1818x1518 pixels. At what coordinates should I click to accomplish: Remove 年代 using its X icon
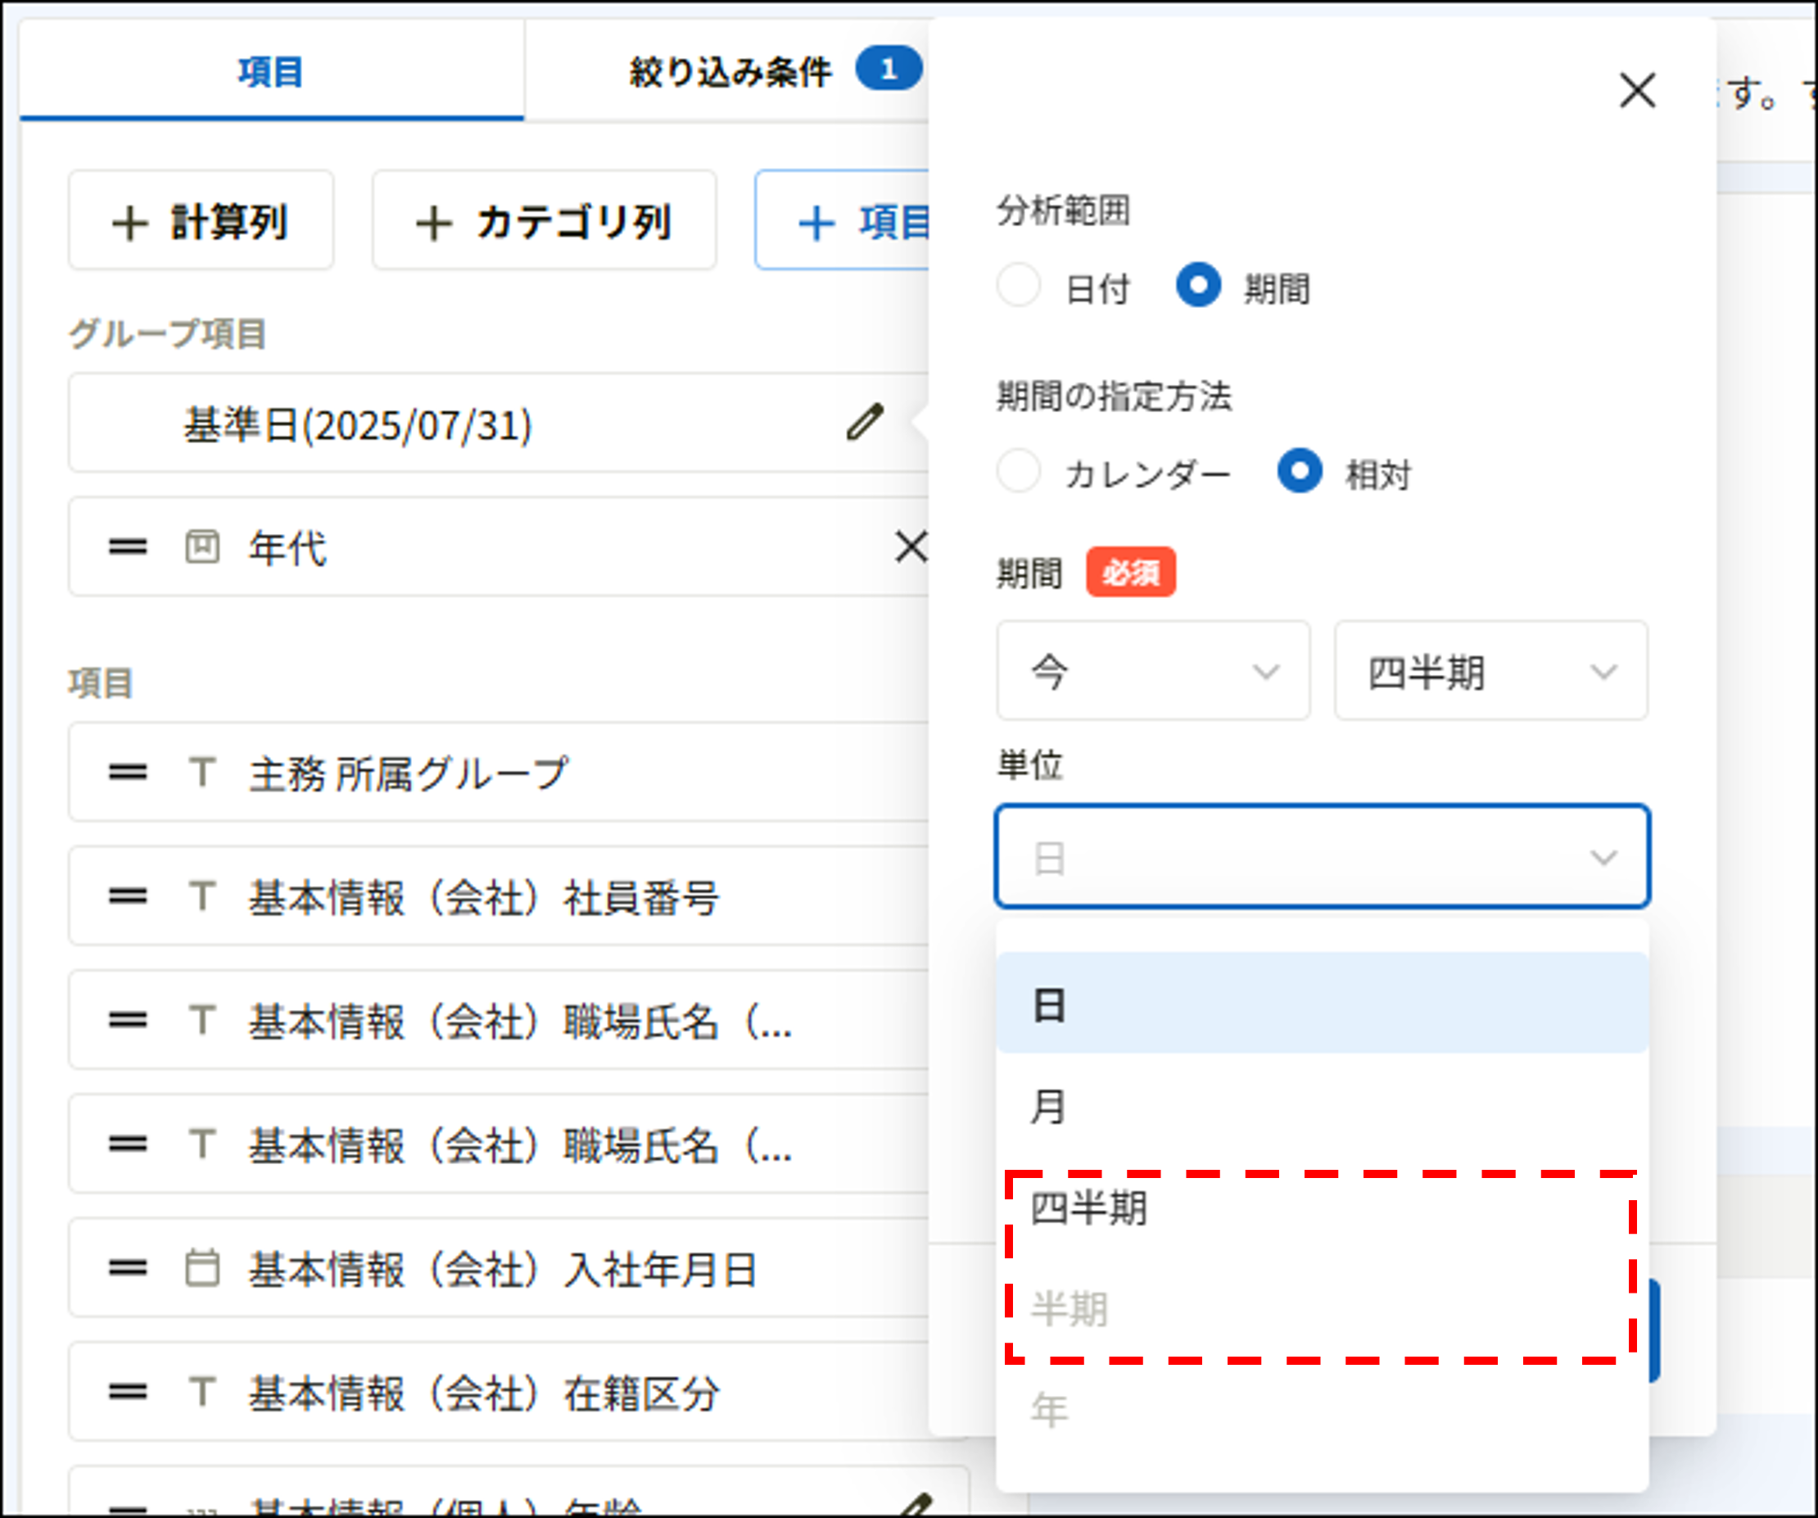click(x=911, y=547)
